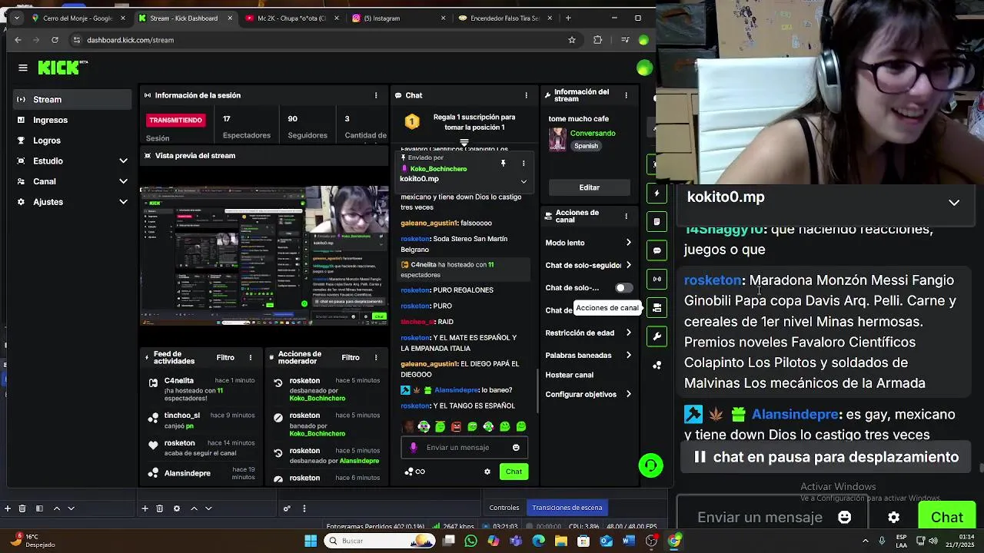
Task: Open Windows Start menu
Action: tap(311, 541)
